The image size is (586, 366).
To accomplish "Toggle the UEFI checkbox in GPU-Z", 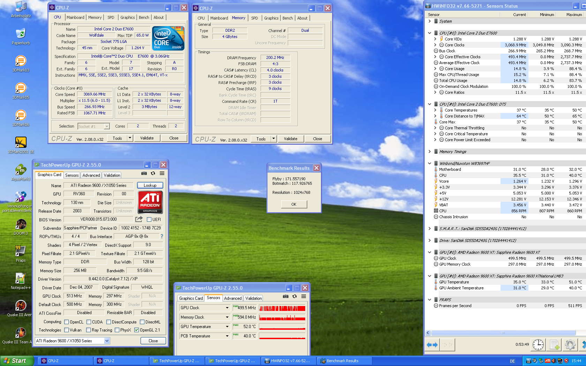I will point(149,220).
